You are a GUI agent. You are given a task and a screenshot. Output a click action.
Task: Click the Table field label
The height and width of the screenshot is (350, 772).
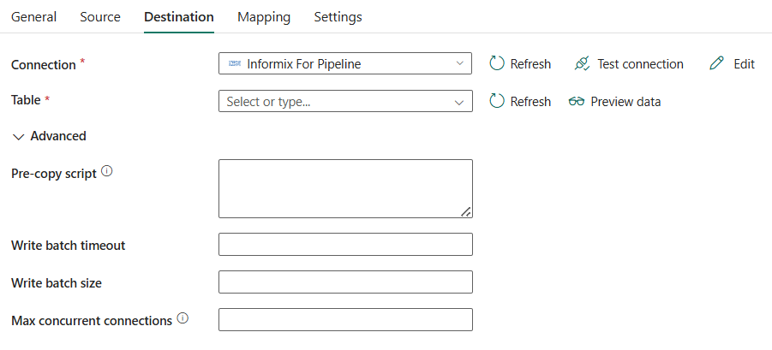click(x=26, y=100)
